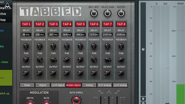Click Tap 1 OUTPUT knob
Viewport: 185px width, 104px height.
coord(26,73)
